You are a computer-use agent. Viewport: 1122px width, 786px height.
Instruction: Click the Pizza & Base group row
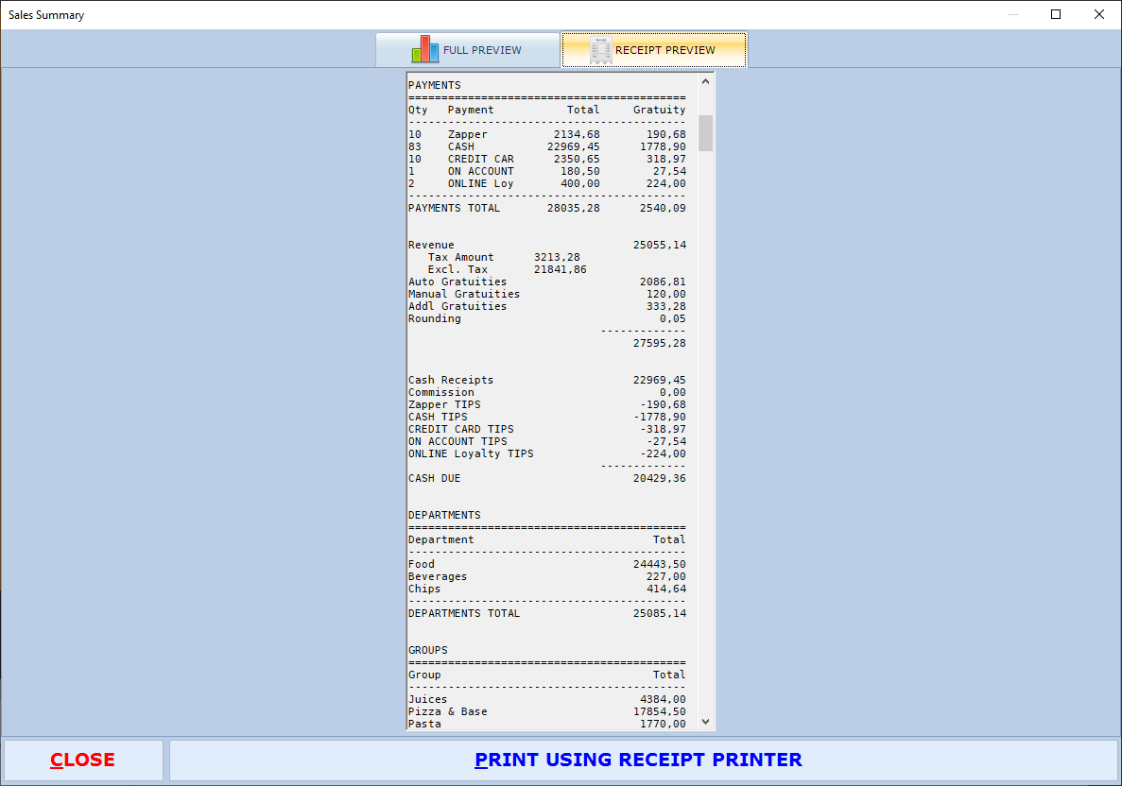tap(546, 711)
